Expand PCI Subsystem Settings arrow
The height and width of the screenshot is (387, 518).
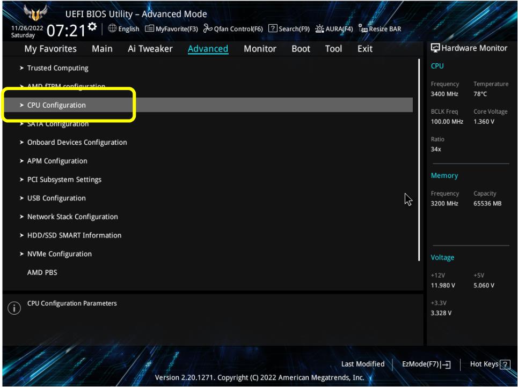point(21,180)
